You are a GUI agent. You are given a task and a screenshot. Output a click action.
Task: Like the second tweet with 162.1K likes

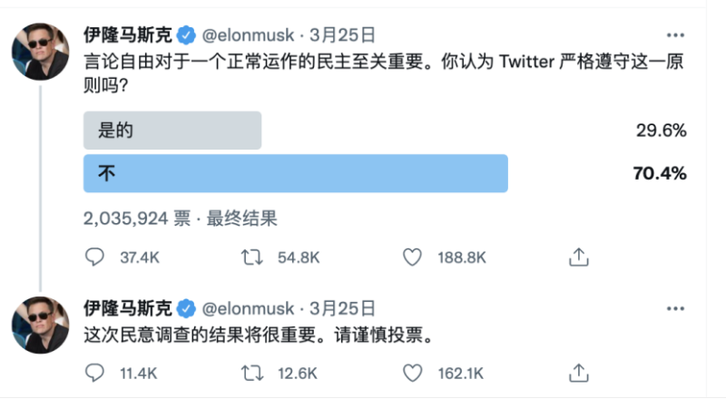tap(412, 373)
